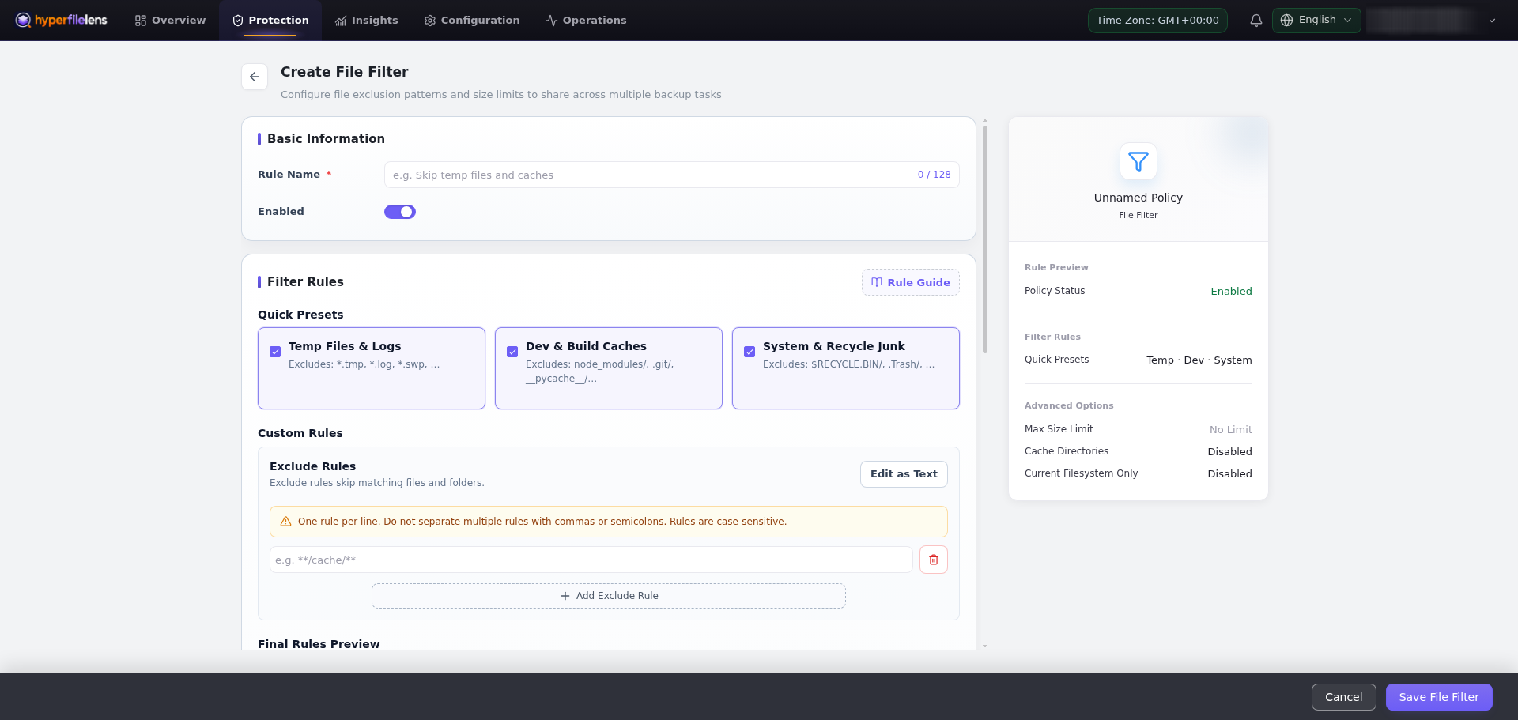Viewport: 1518px width, 720px height.
Task: Click the No Limit max size value
Action: tap(1230, 430)
